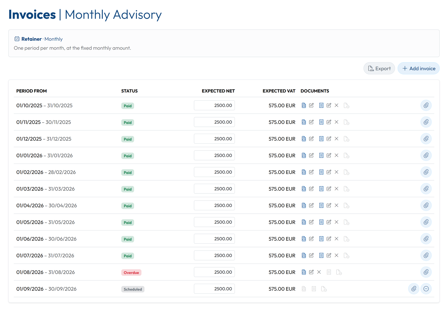Attach file to 01/04/2026 invoice
Image resolution: width=448 pixels, height=311 pixels.
click(x=426, y=205)
